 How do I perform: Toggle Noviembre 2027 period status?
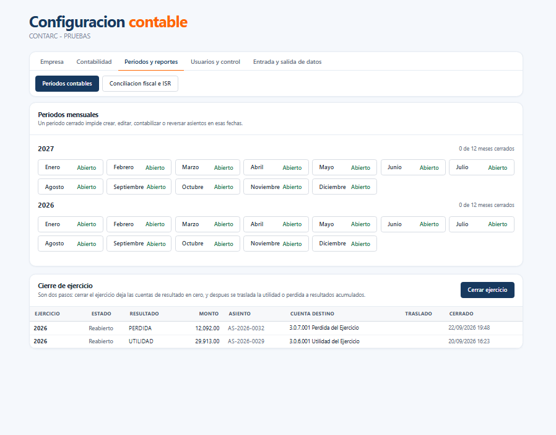pyautogui.click(x=276, y=187)
